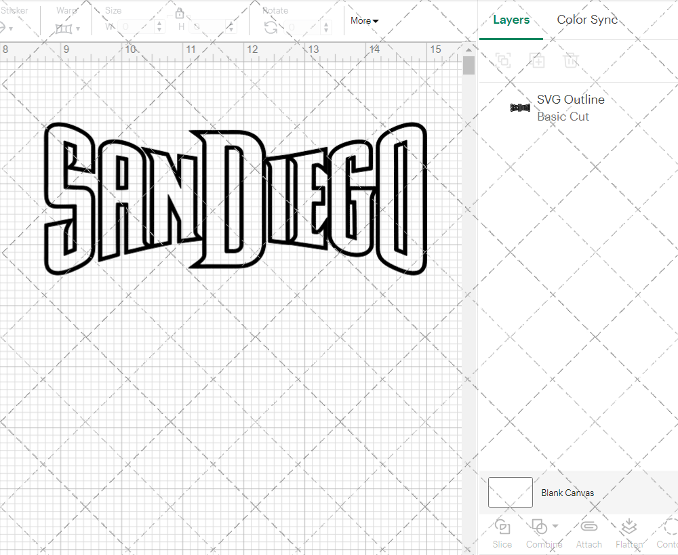This screenshot has height=555, width=678.
Task: Click the Blank Canvas label
Action: pos(567,493)
